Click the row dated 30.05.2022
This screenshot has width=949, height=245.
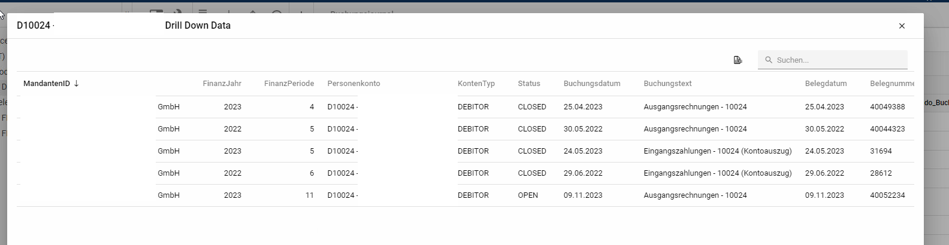[583, 129]
